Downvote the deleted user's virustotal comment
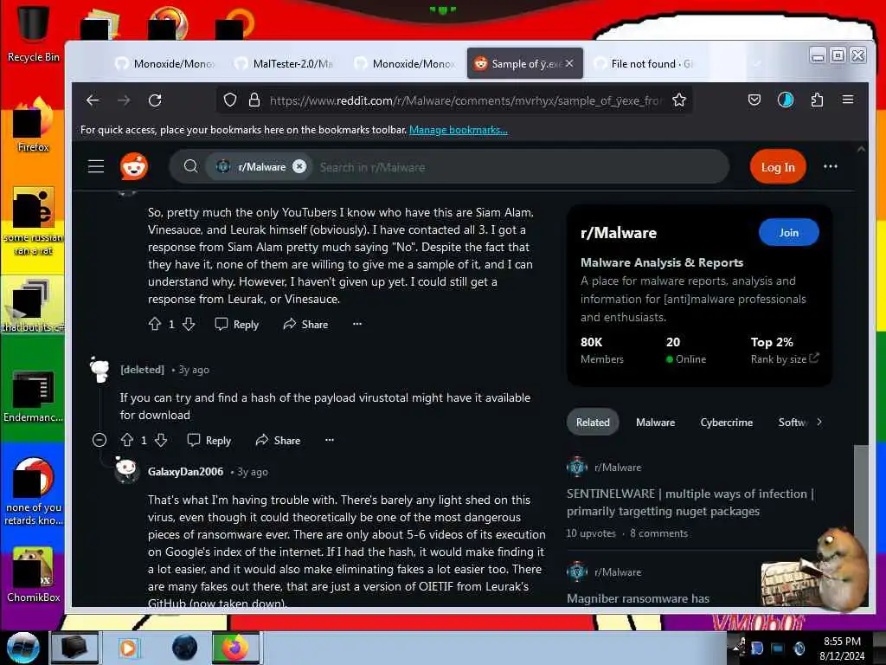The height and width of the screenshot is (665, 886). coord(161,440)
